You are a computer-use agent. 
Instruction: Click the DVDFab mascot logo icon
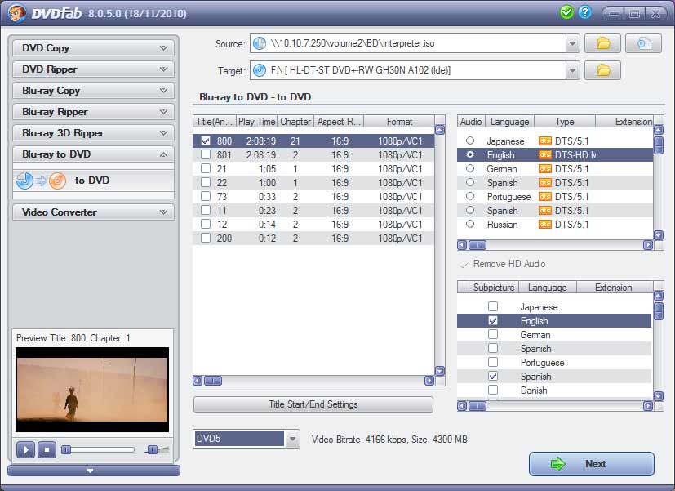pos(17,13)
